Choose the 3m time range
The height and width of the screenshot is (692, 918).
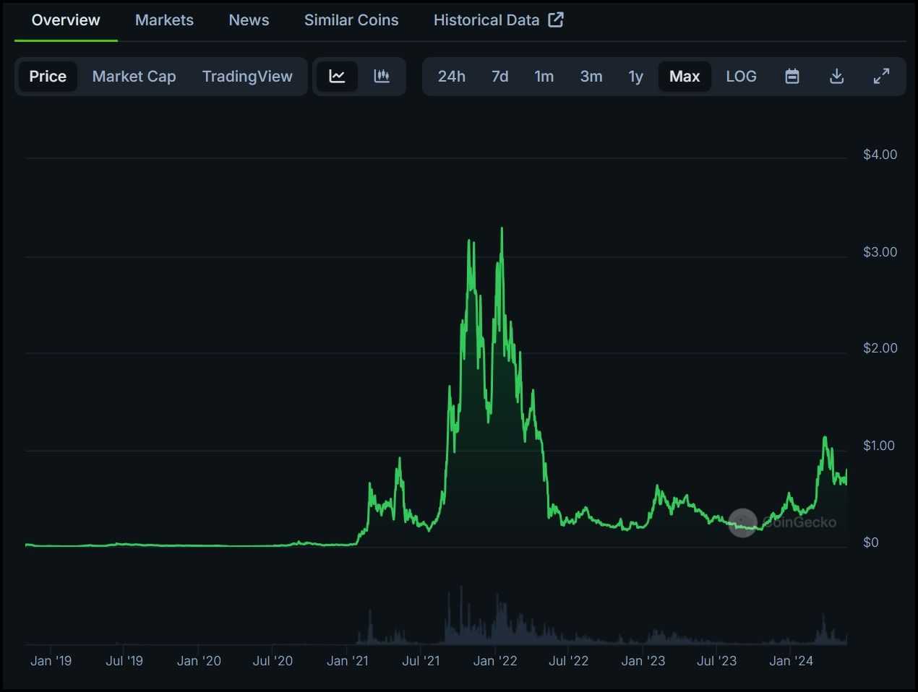tap(591, 76)
